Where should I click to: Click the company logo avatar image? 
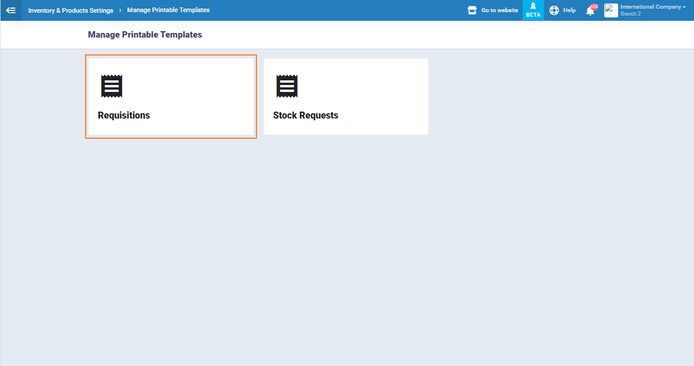coord(611,10)
